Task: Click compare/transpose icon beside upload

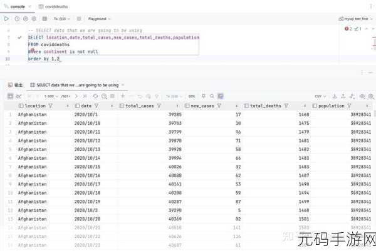Action: [352, 96]
